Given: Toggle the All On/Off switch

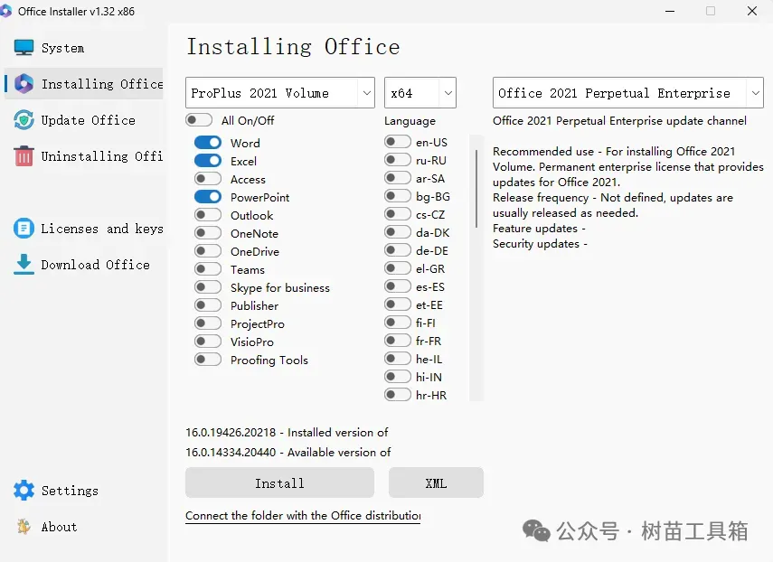Looking at the screenshot, I should point(199,120).
